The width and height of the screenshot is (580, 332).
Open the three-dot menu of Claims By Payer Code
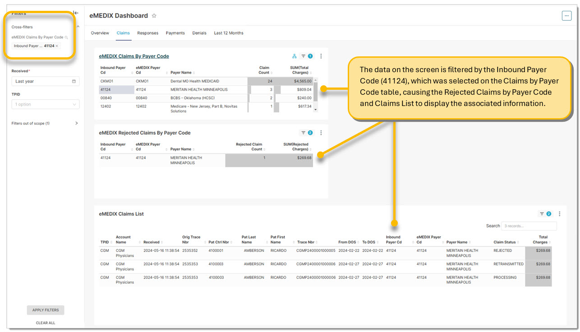pyautogui.click(x=321, y=56)
